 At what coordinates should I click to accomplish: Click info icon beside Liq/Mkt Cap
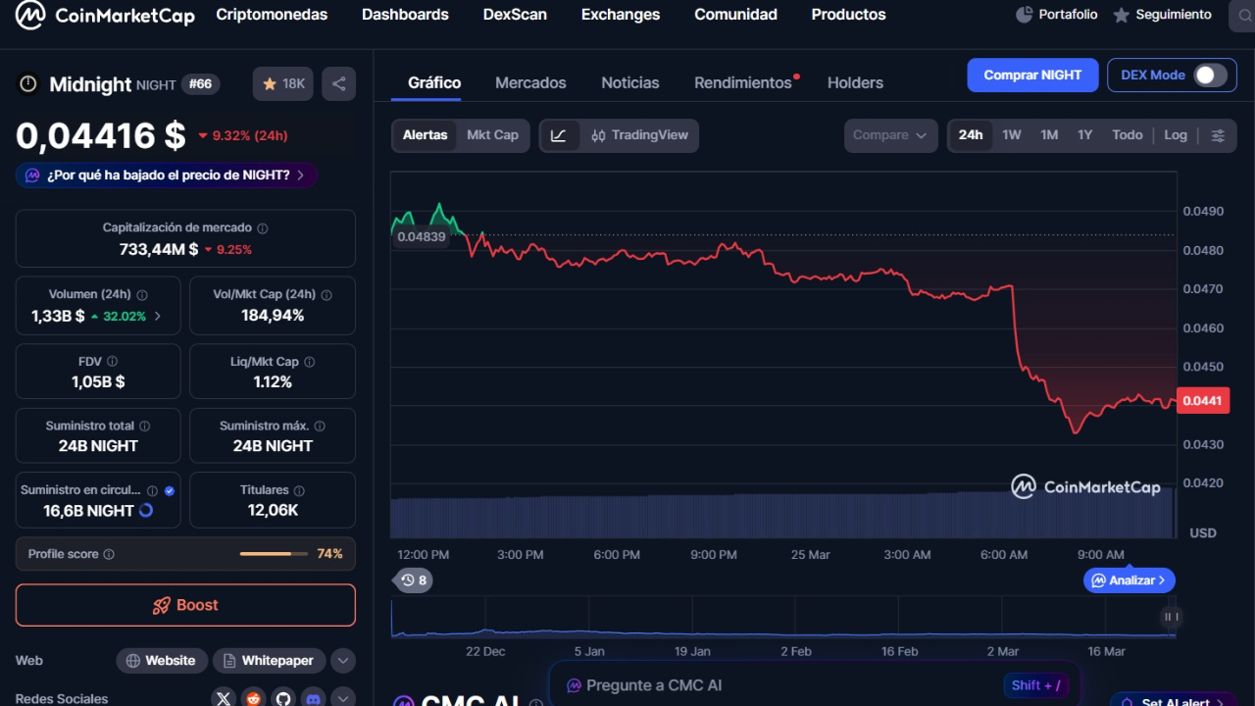[310, 362]
